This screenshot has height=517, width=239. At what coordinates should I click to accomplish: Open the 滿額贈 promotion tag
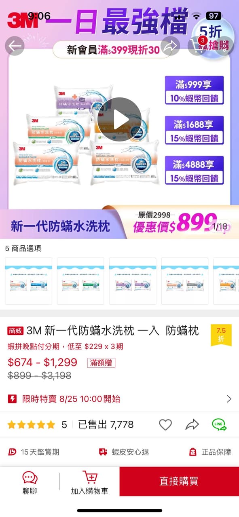click(101, 363)
